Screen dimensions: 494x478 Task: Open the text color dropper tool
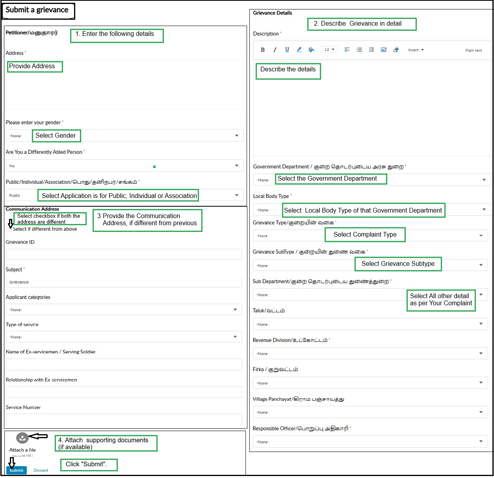click(x=299, y=50)
